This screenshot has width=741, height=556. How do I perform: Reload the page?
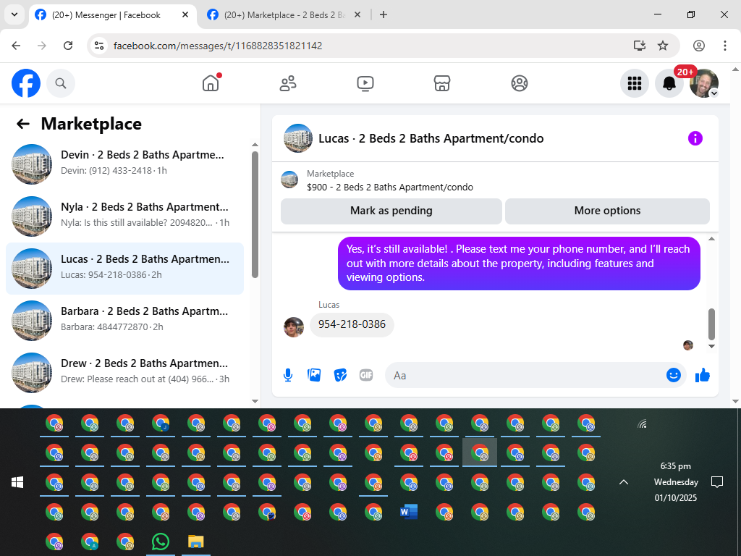(x=68, y=46)
